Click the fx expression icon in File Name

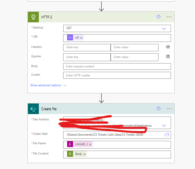(70, 144)
